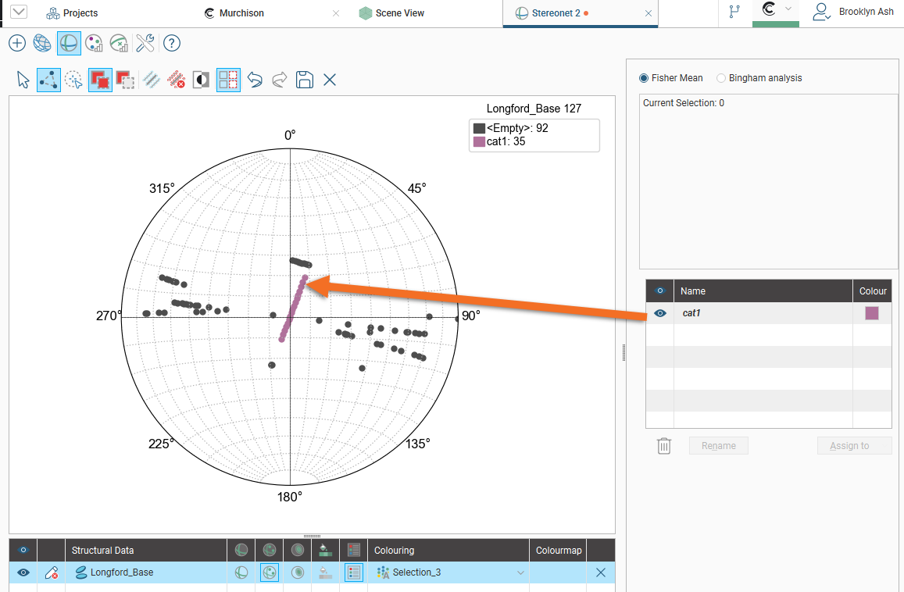This screenshot has height=592, width=904.
Task: Select the arrow pointer tool
Action: pyautogui.click(x=23, y=80)
